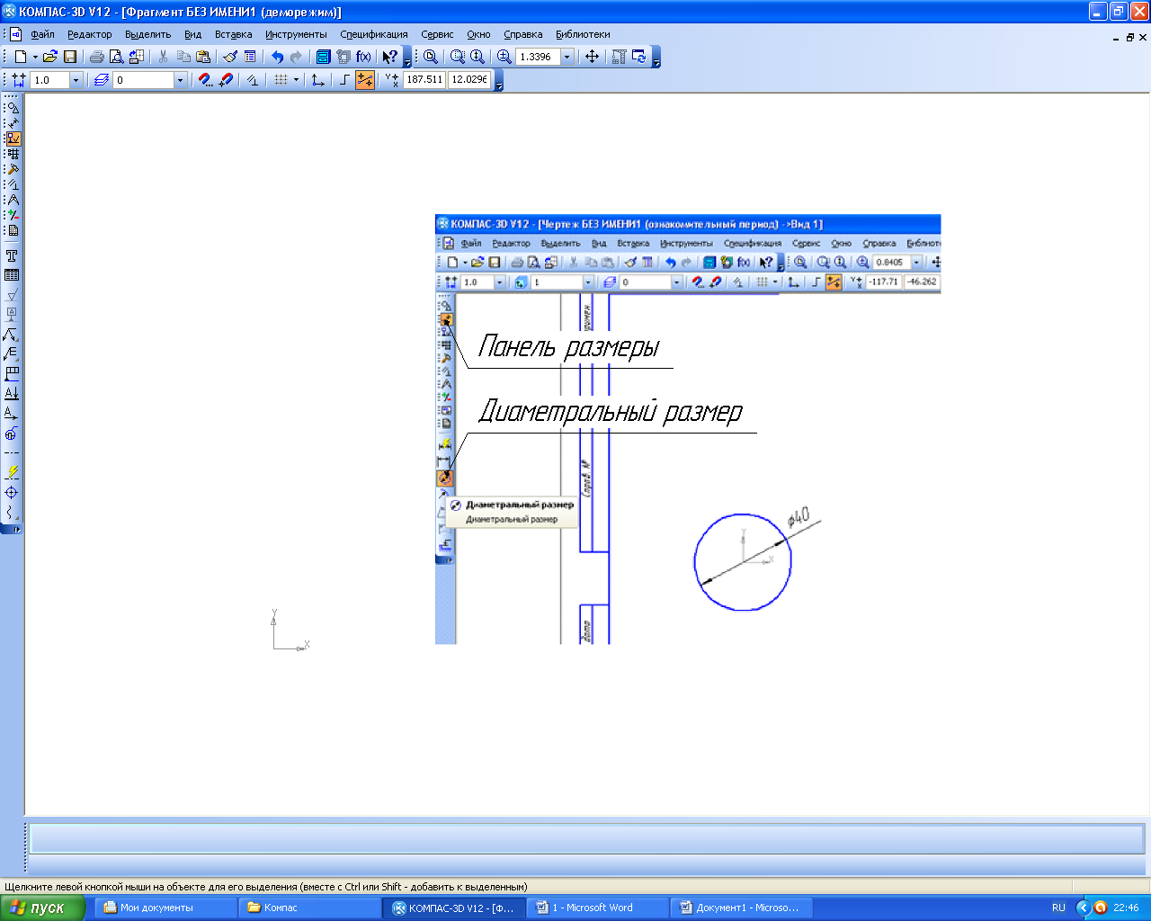Open the current layer 0 dropdown
Viewport: 1151px width, 921px height.
pos(180,80)
